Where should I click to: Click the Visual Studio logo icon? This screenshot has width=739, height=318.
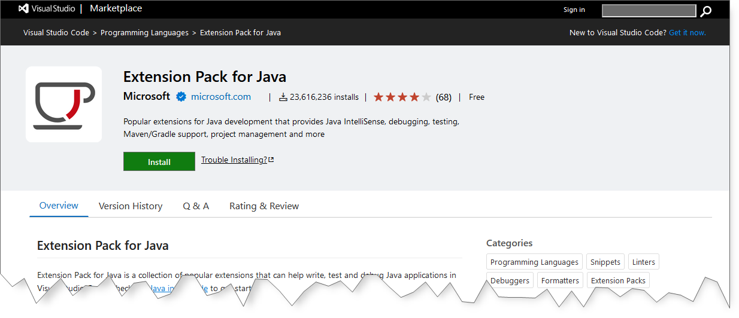point(24,9)
